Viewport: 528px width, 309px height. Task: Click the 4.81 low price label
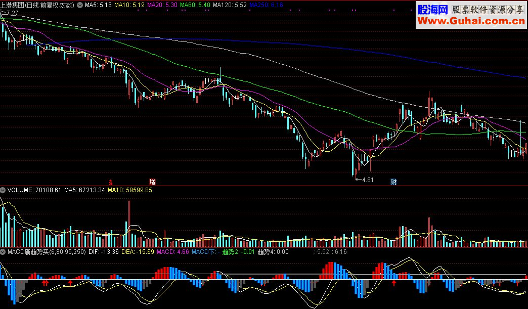tap(368, 180)
